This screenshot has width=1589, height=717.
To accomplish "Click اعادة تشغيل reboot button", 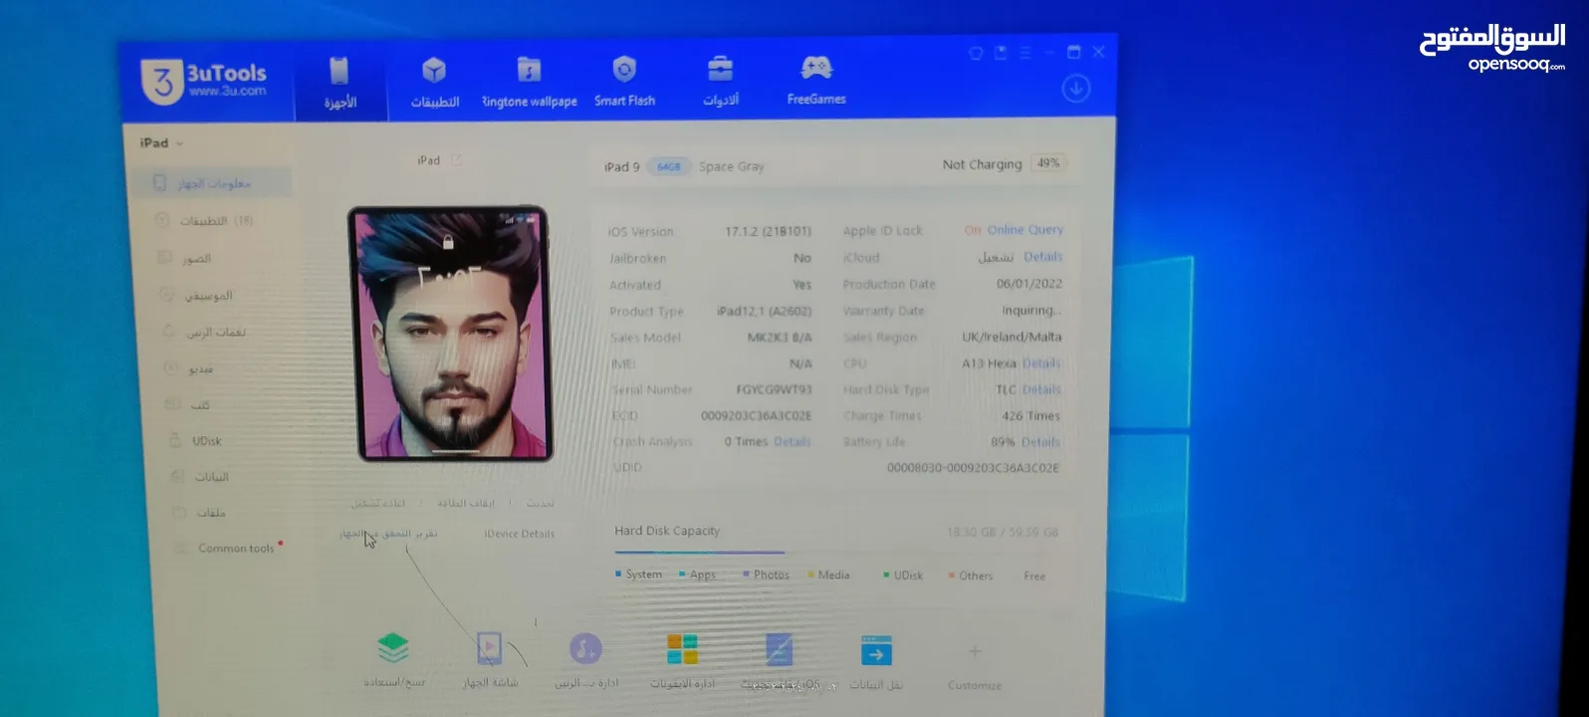I will pos(377,503).
